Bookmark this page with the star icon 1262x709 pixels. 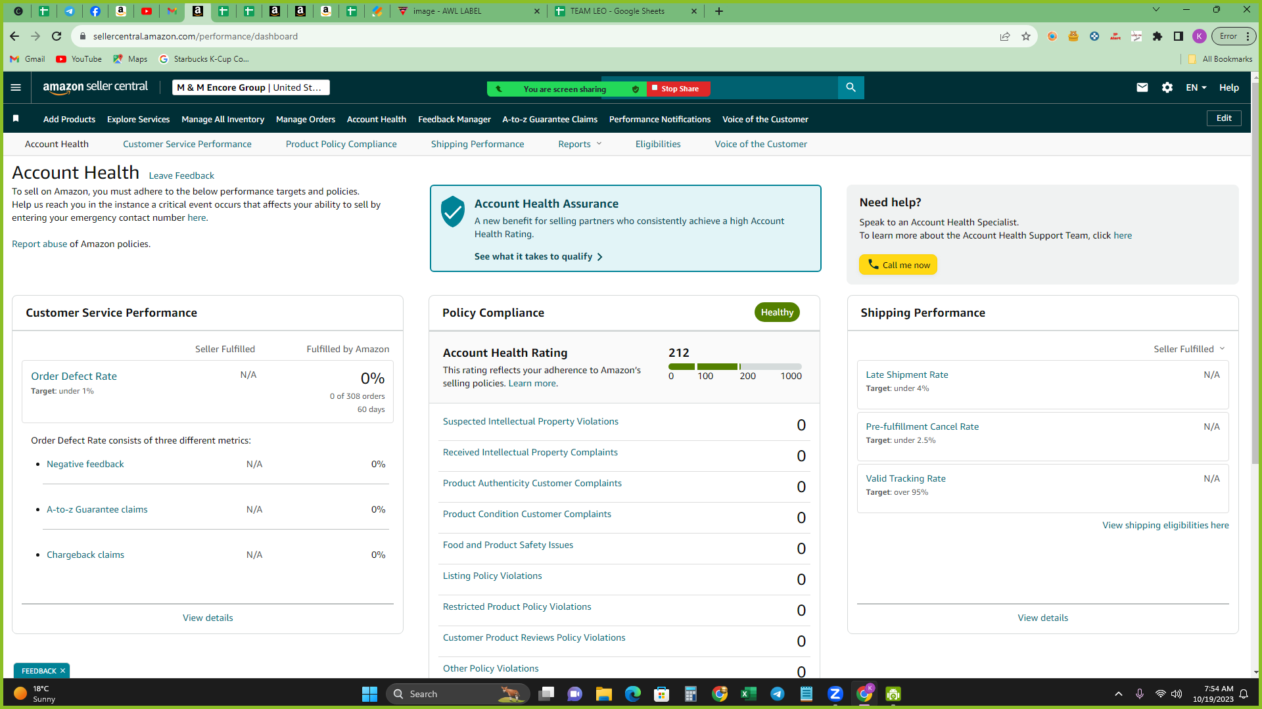pos(1026,36)
